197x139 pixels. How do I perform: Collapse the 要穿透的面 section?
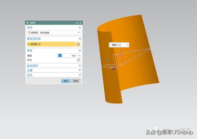point(80,39)
